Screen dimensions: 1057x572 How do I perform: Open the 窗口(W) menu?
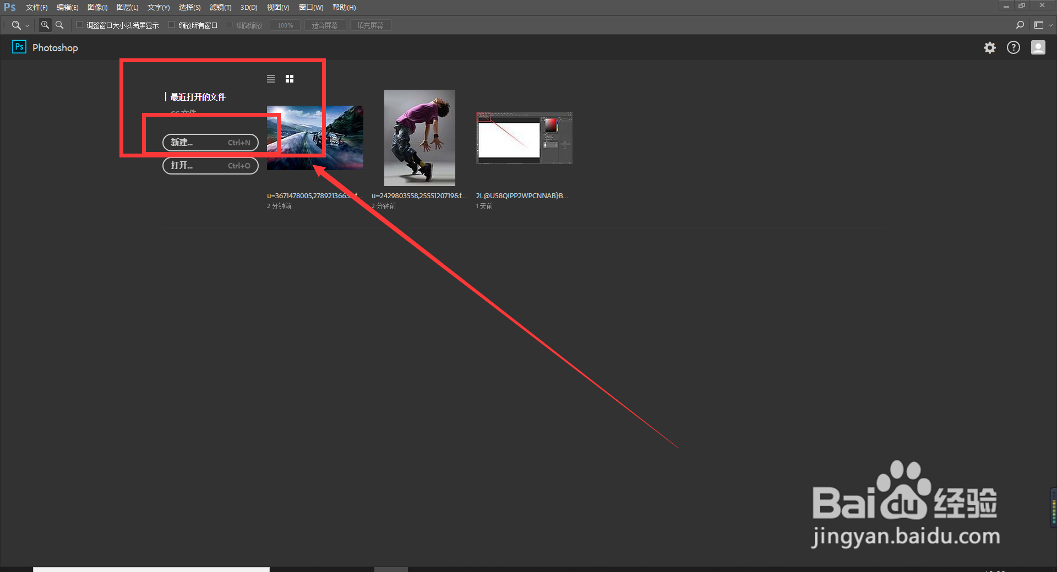point(311,7)
